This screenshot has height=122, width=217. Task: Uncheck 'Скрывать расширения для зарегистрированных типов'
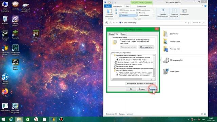(115, 68)
